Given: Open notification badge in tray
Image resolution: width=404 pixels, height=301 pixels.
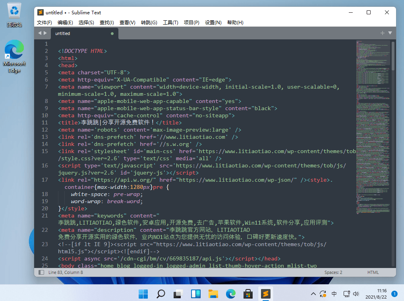Looking at the screenshot, I should click(x=394, y=294).
